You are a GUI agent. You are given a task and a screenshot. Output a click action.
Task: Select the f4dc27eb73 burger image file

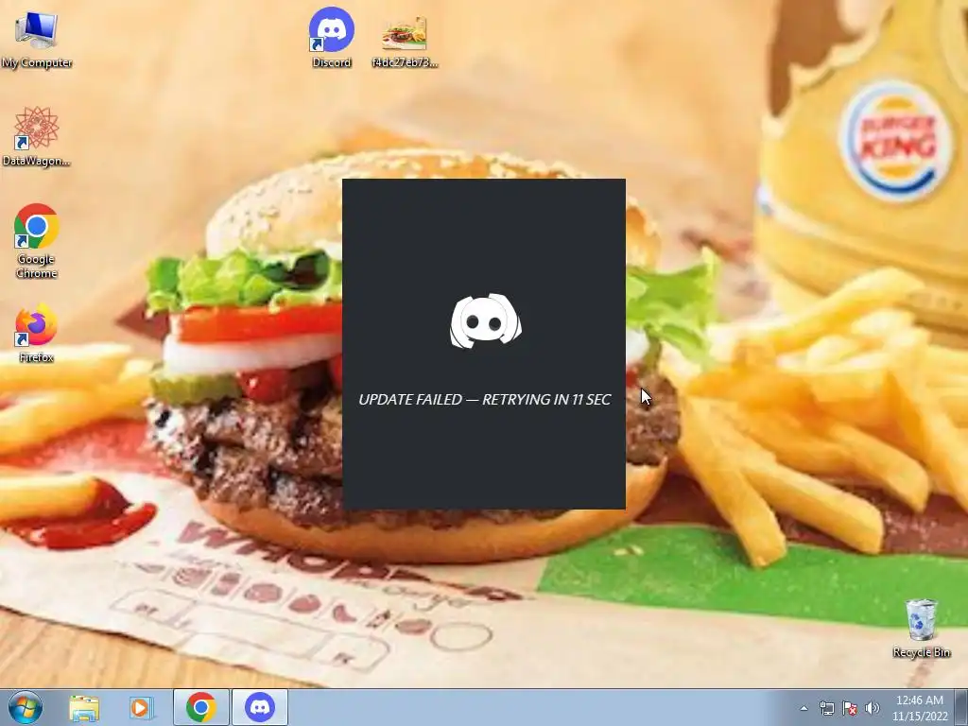click(x=405, y=42)
